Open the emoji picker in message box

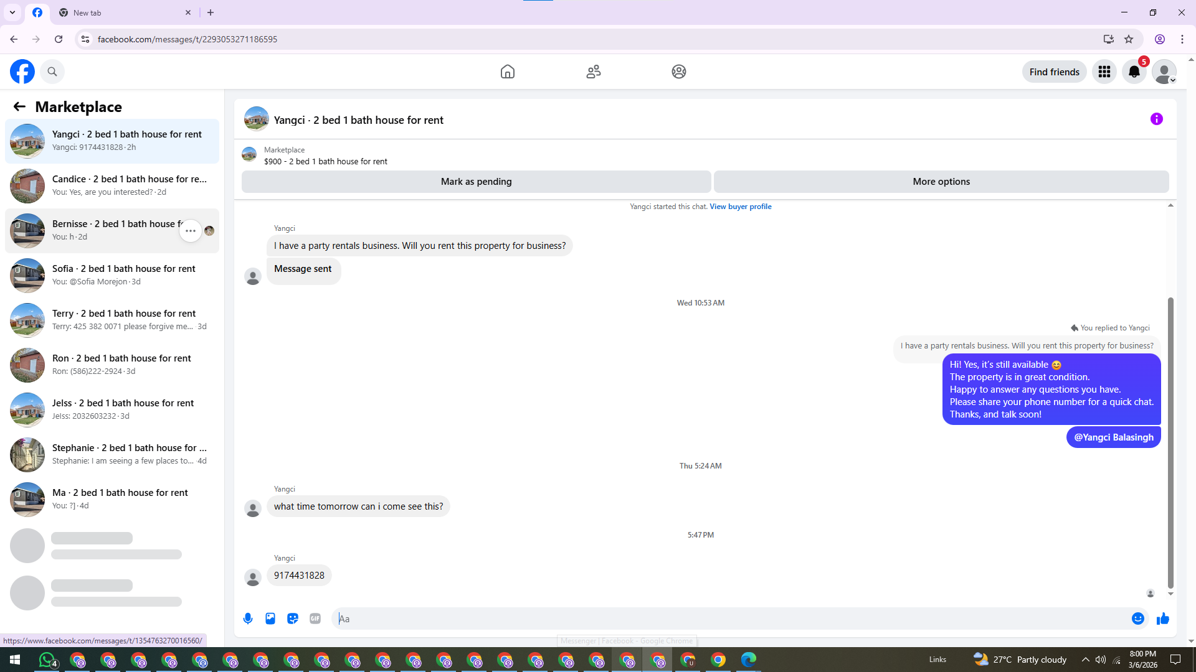pos(1137,618)
